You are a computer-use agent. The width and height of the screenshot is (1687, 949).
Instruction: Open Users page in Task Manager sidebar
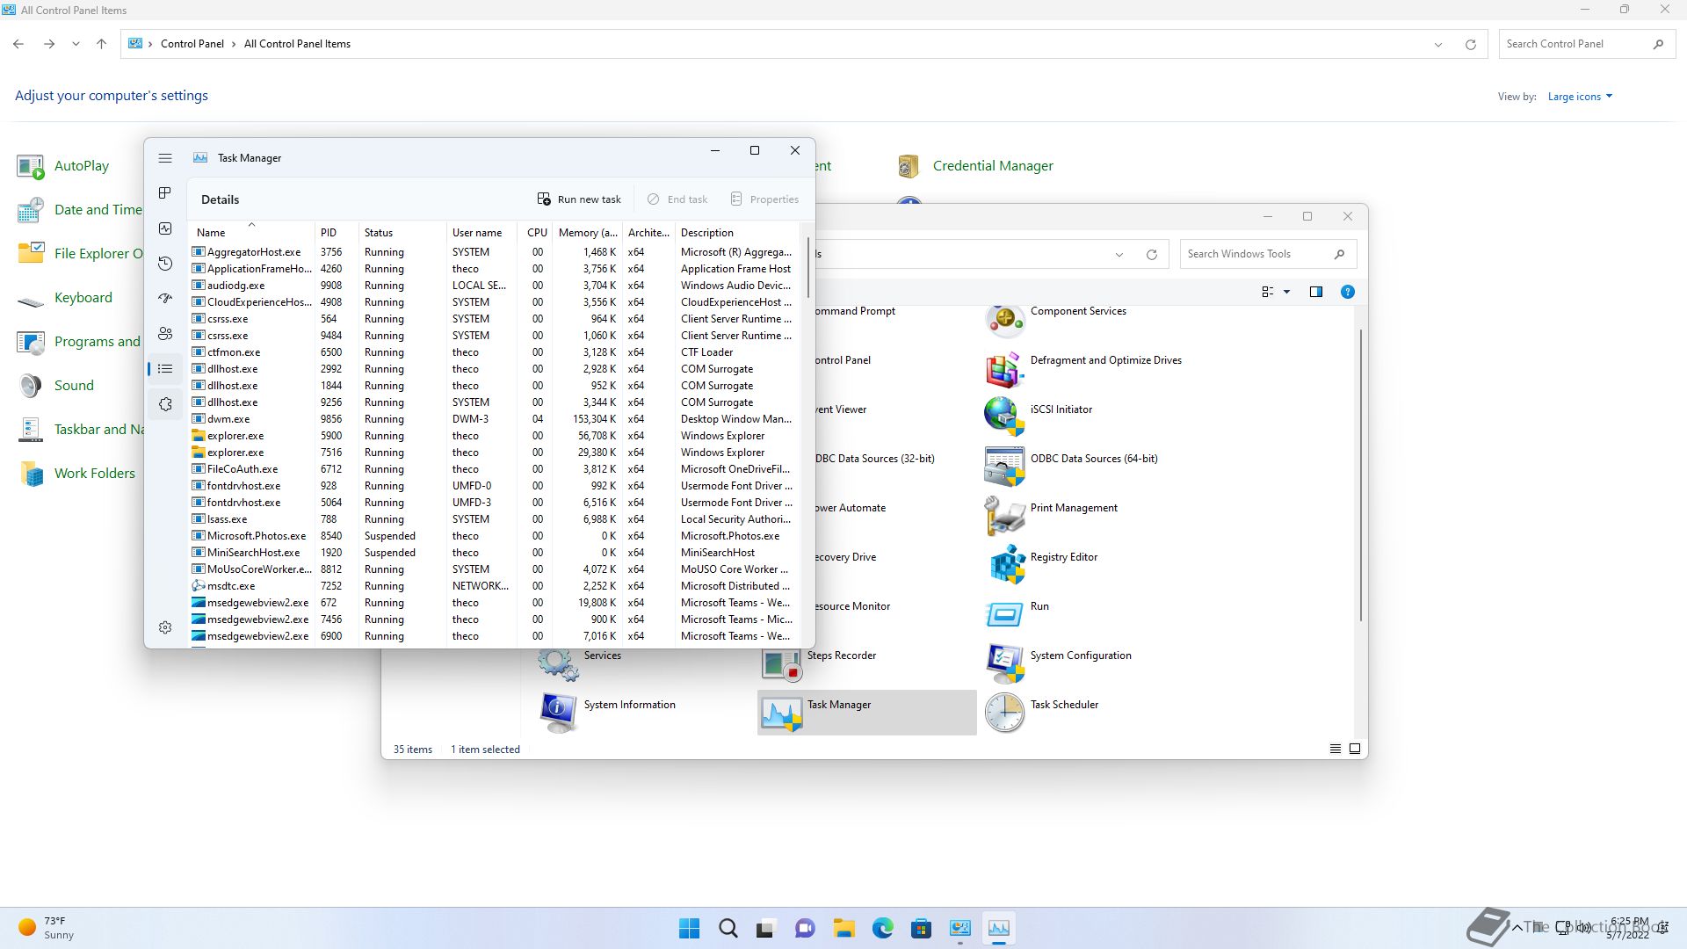(x=164, y=334)
